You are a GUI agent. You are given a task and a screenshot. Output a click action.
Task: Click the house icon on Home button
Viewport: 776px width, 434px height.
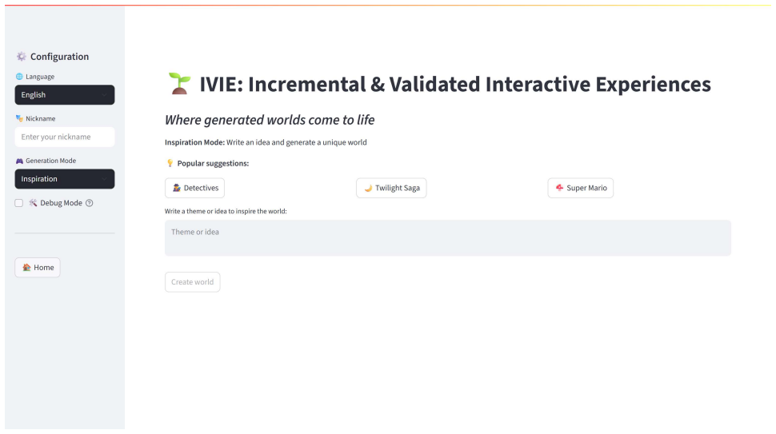coord(26,268)
